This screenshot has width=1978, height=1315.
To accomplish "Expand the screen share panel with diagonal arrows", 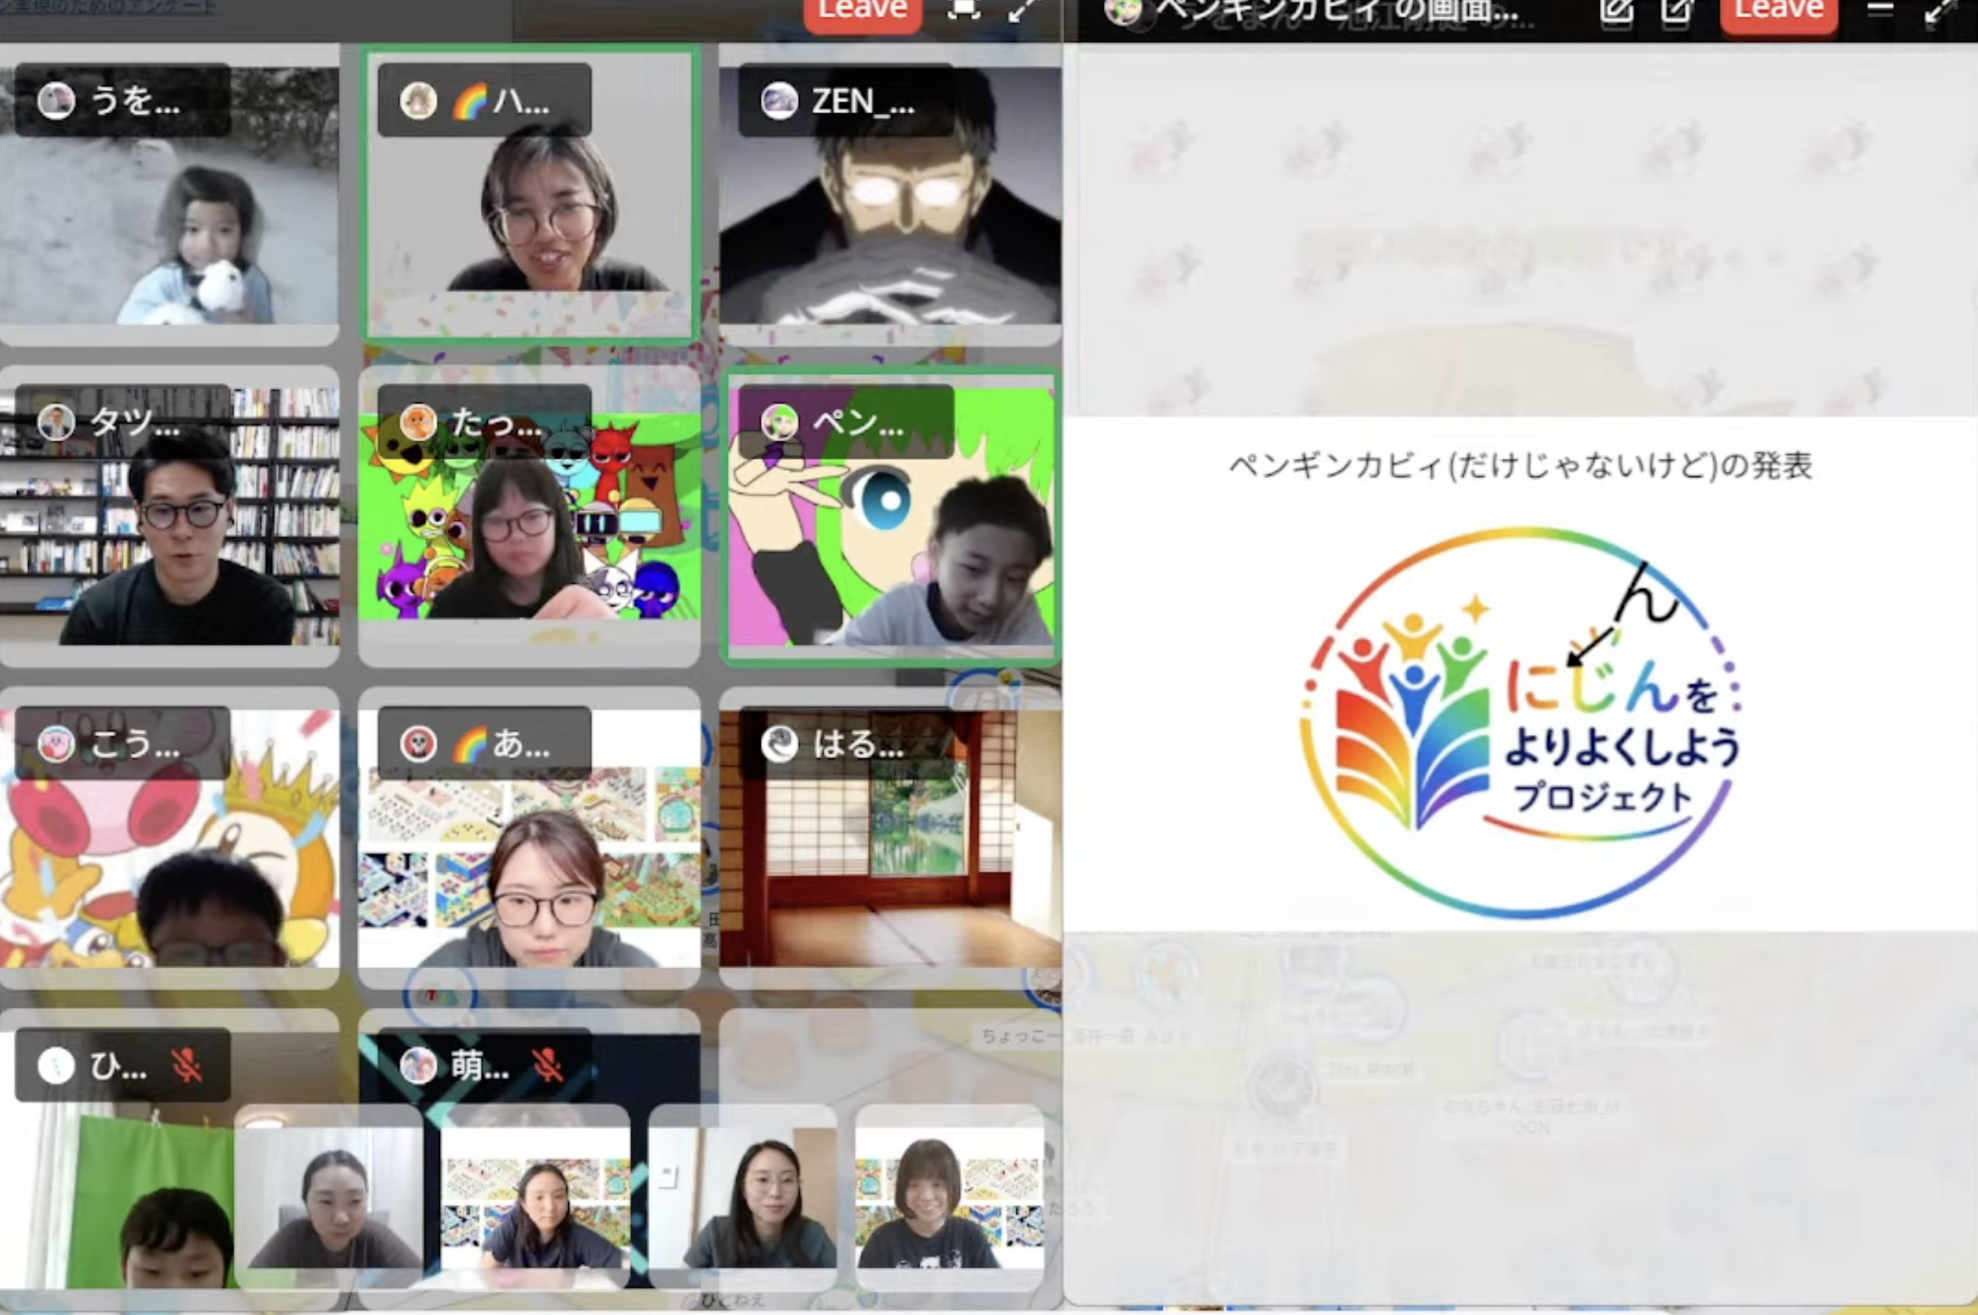I will [1940, 10].
